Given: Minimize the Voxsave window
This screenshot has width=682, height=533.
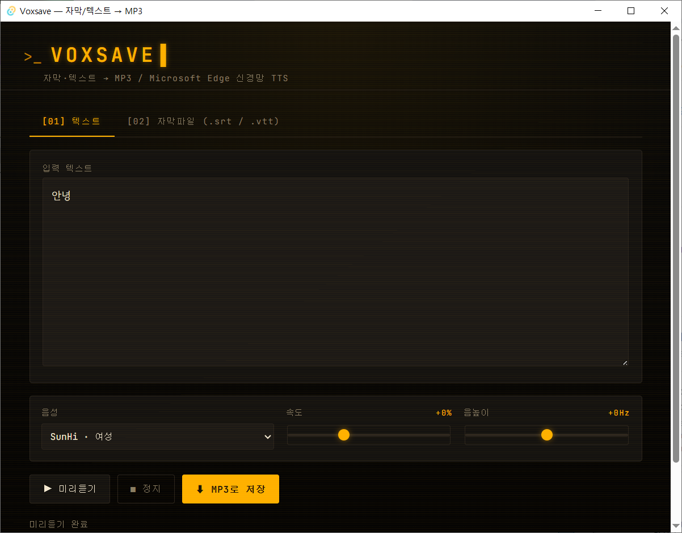Looking at the screenshot, I should tap(597, 11).
